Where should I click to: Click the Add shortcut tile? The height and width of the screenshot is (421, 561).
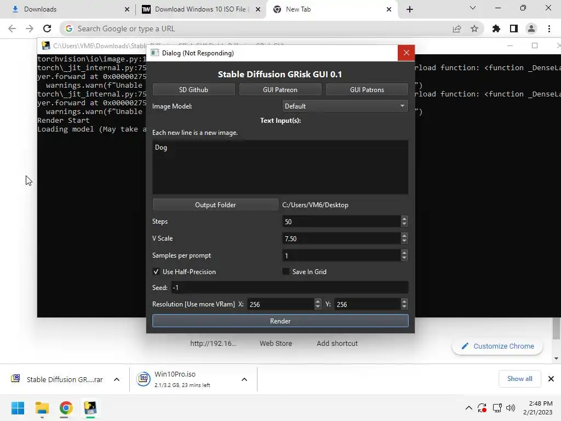tap(337, 343)
